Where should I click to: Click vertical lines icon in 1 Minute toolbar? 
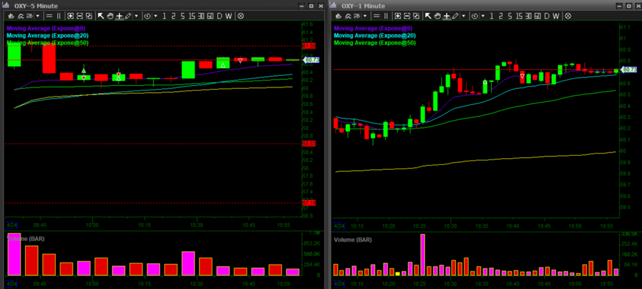[386, 16]
